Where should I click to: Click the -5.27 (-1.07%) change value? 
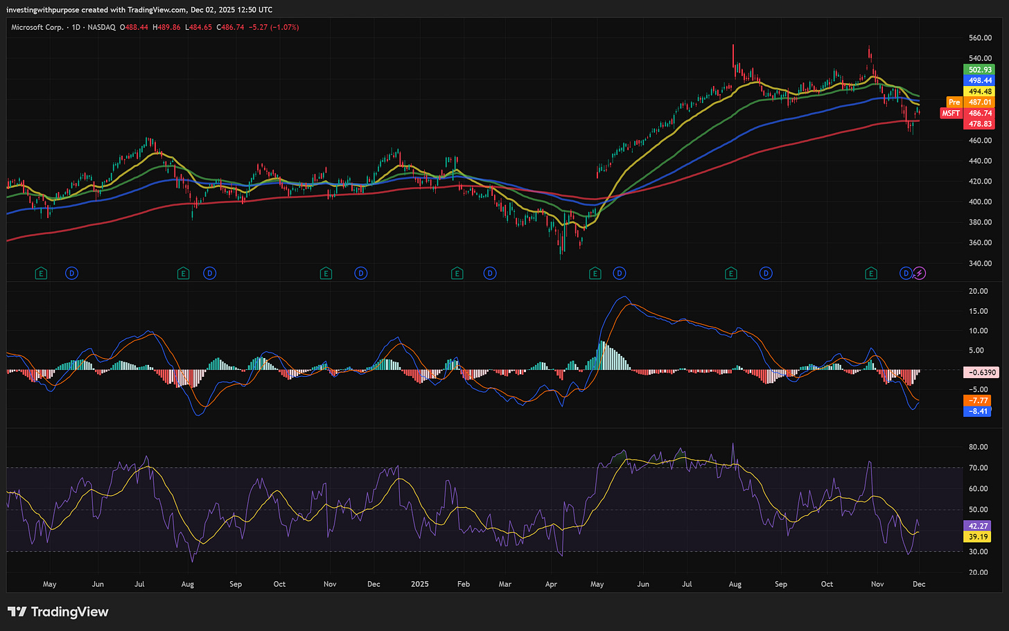click(274, 27)
